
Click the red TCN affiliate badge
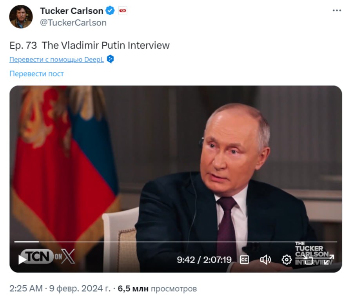click(122, 11)
